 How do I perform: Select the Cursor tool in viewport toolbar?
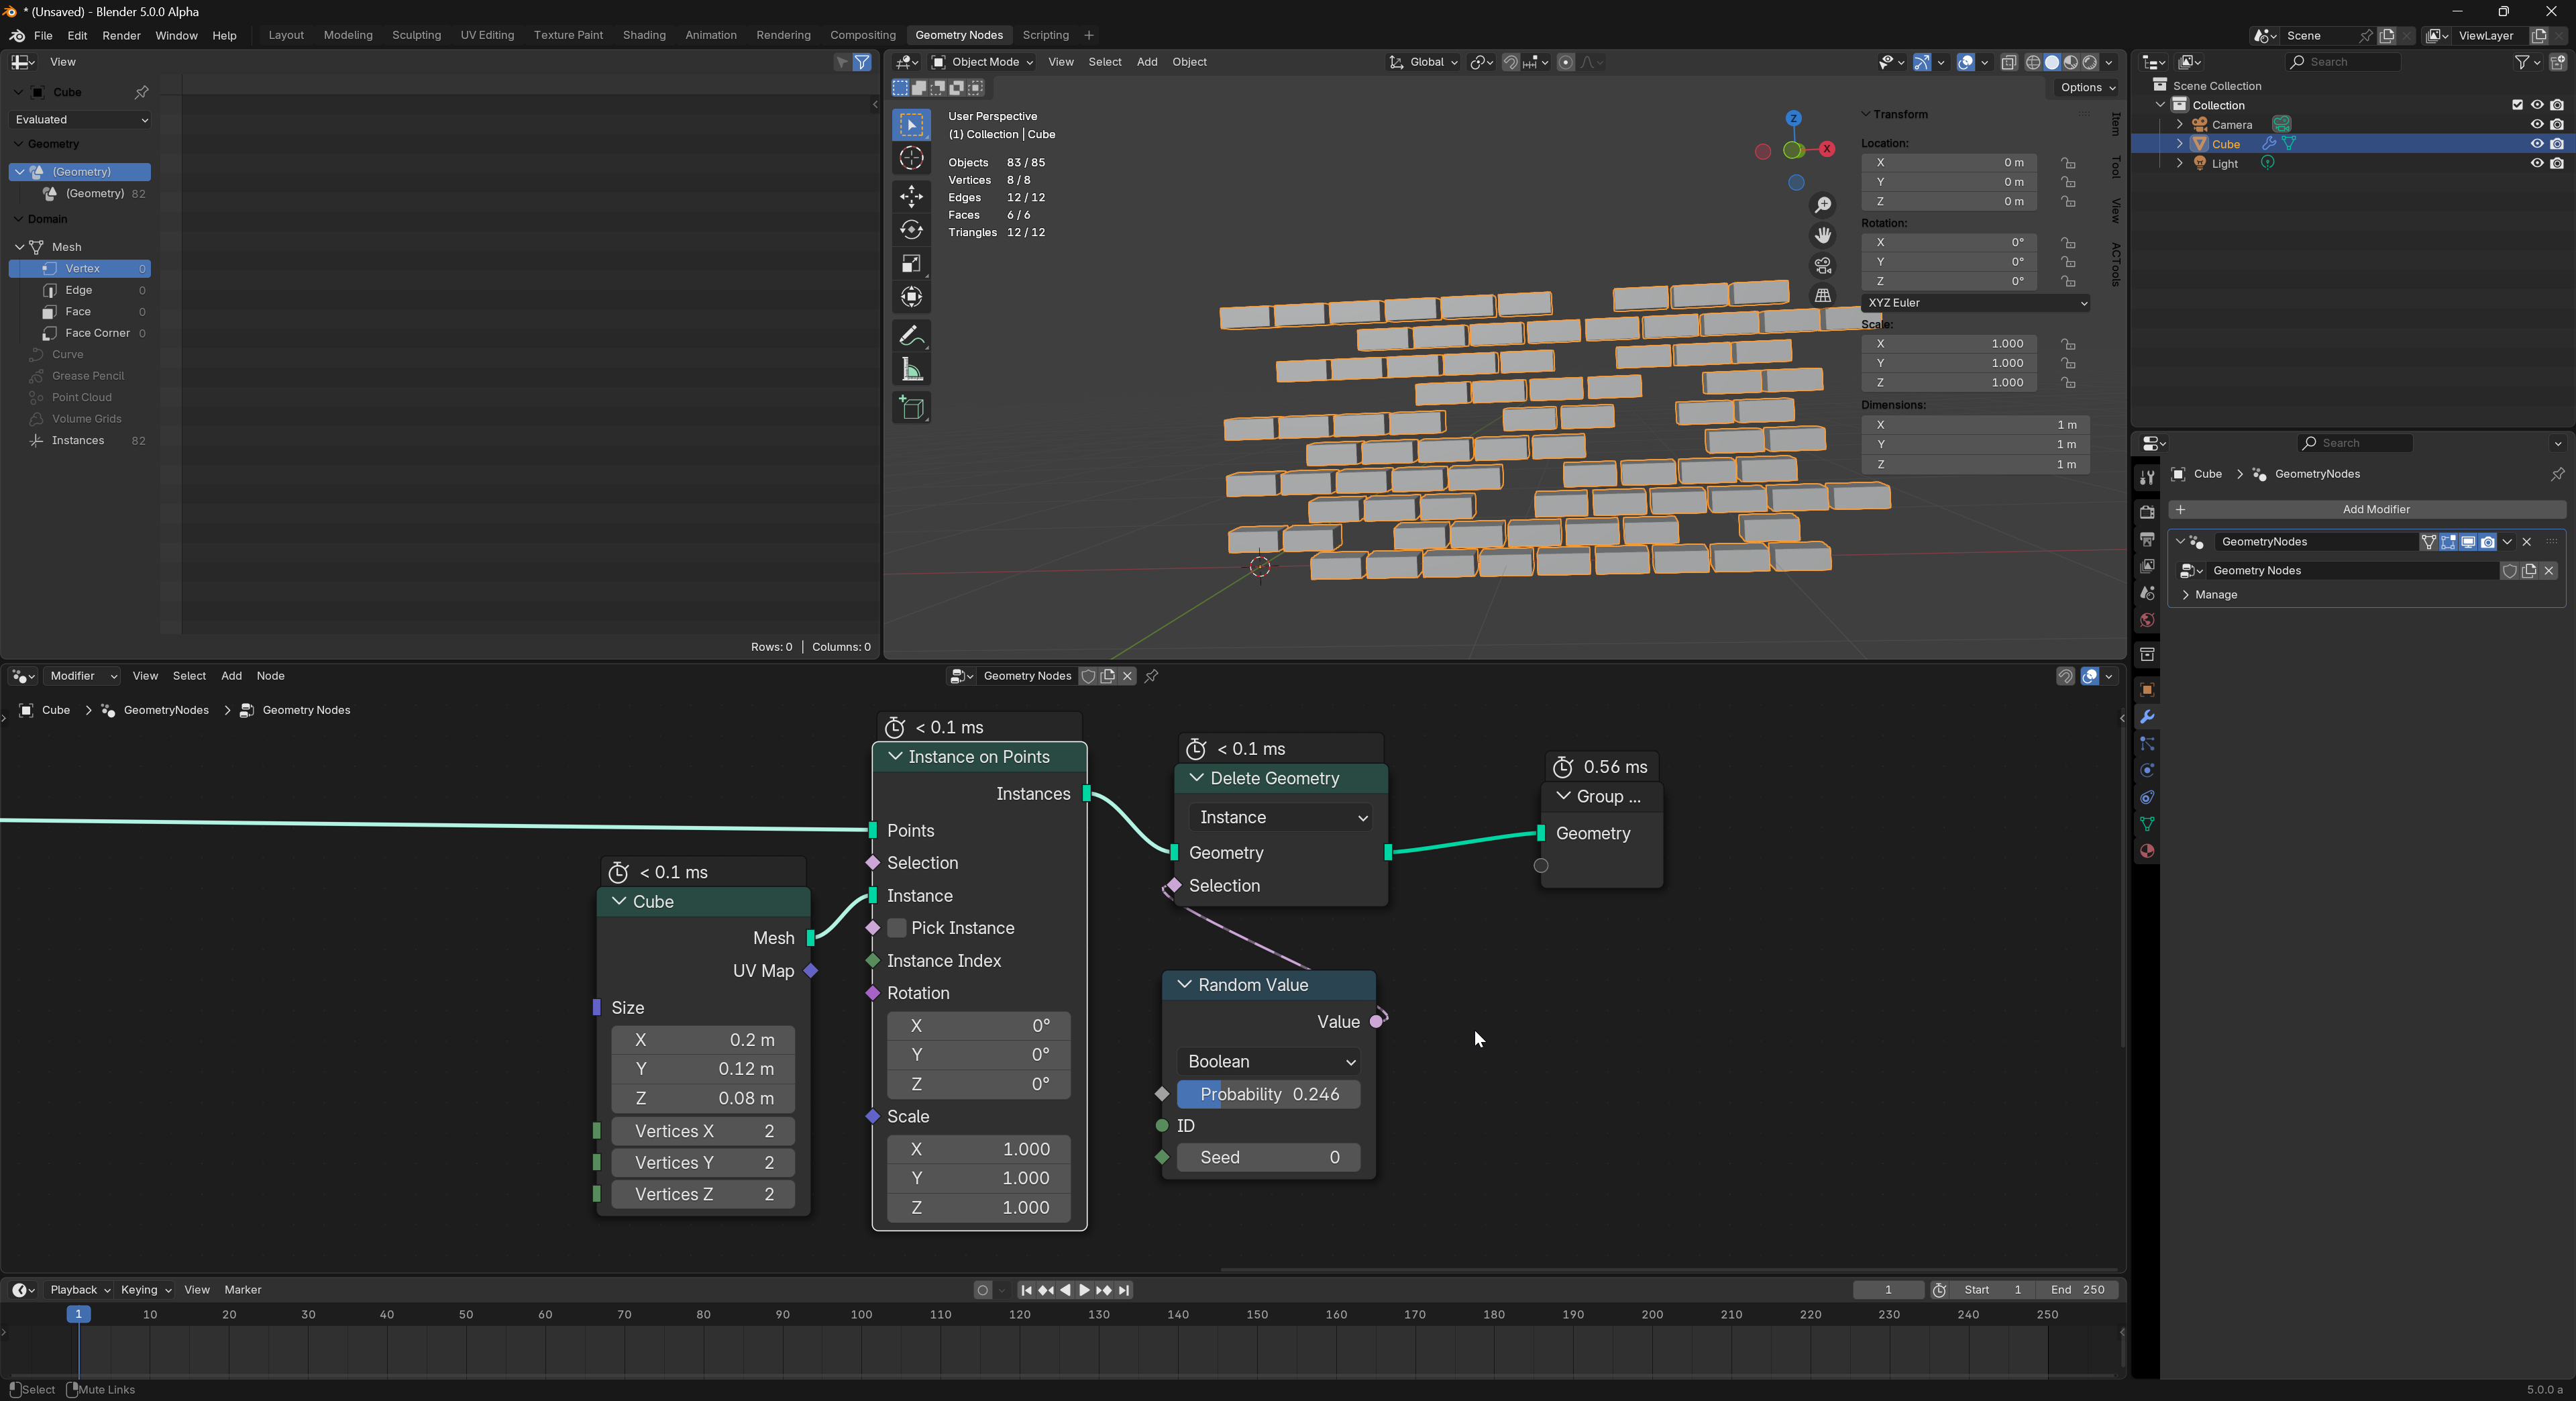click(x=911, y=158)
